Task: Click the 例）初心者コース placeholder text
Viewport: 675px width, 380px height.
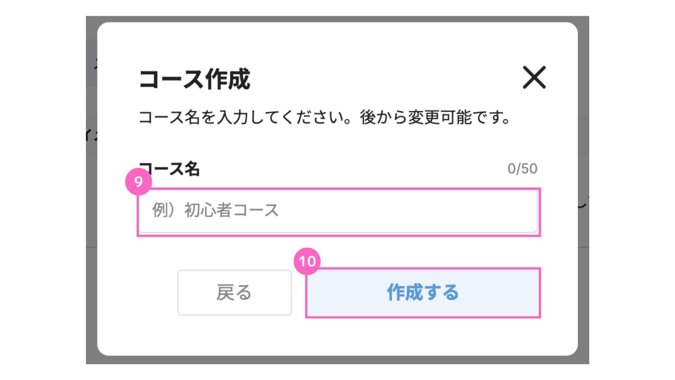Action: (x=215, y=210)
